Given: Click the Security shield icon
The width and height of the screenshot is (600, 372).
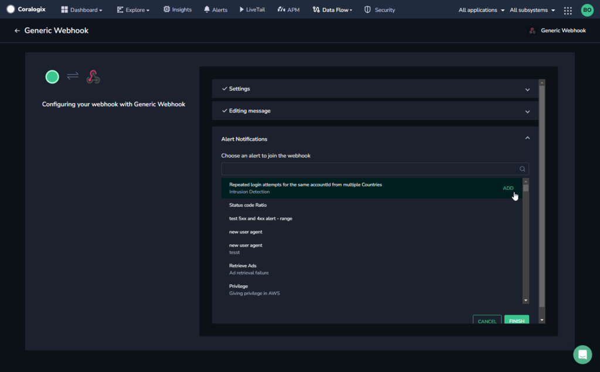Looking at the screenshot, I should pos(367,9).
